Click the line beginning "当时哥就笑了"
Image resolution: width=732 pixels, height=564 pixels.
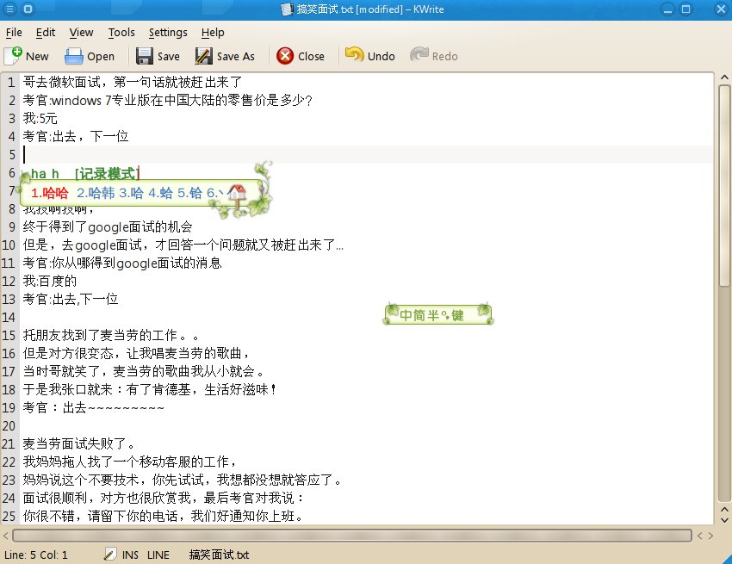click(143, 372)
